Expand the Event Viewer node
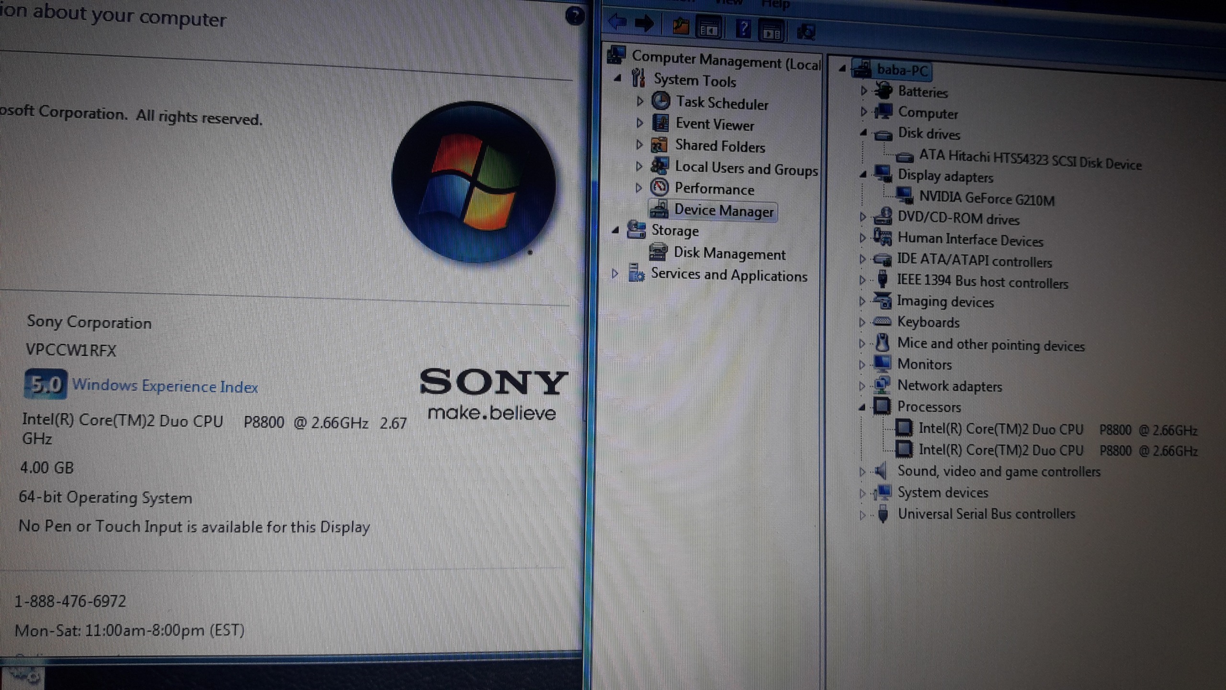Image resolution: width=1226 pixels, height=690 pixels. point(640,123)
